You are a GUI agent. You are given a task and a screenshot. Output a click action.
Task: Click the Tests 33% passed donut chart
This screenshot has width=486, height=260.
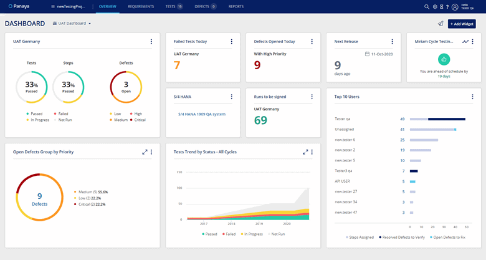tap(31, 87)
